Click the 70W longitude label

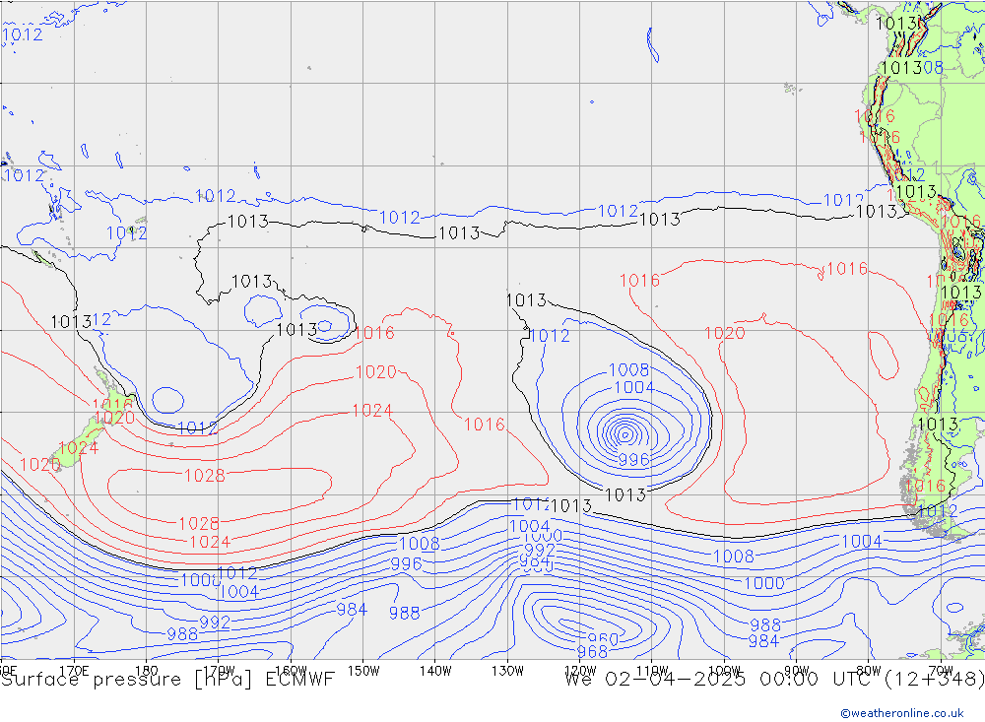(x=941, y=671)
